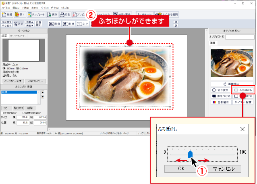This screenshot has width=257, height=184.
Task: Click 画像挿入 button
Action: coord(232,84)
